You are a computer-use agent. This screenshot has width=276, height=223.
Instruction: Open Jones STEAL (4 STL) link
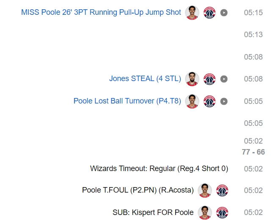pyautogui.click(x=145, y=79)
